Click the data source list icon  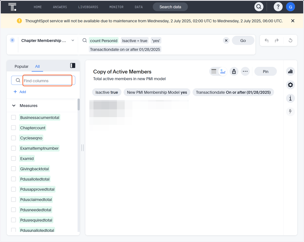(x=12, y=40)
